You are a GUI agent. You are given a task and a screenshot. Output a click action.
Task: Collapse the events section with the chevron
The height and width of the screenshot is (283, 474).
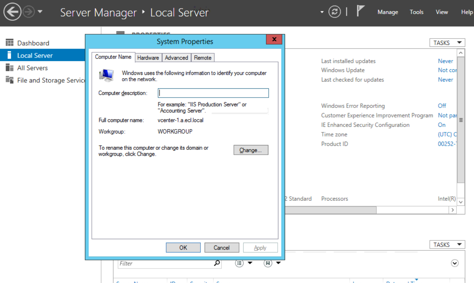coord(454,263)
